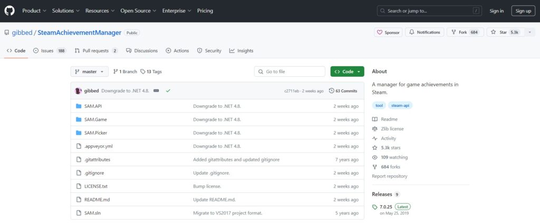Viewport: 540px width, 223px height.
Task: Expand the Star lists dropdown arrow
Action: 529,32
